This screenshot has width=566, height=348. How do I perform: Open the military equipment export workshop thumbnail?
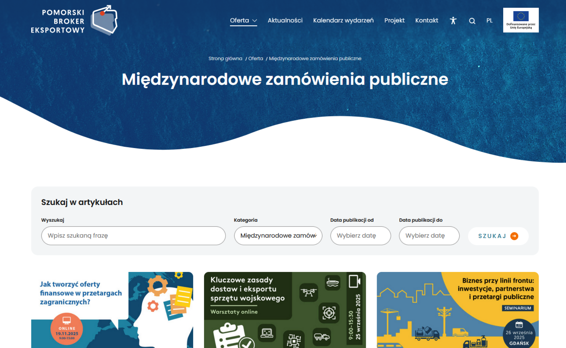tap(285, 310)
